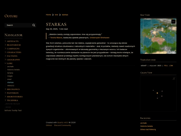Expand the Technika folder chevron

click(x=5, y=100)
